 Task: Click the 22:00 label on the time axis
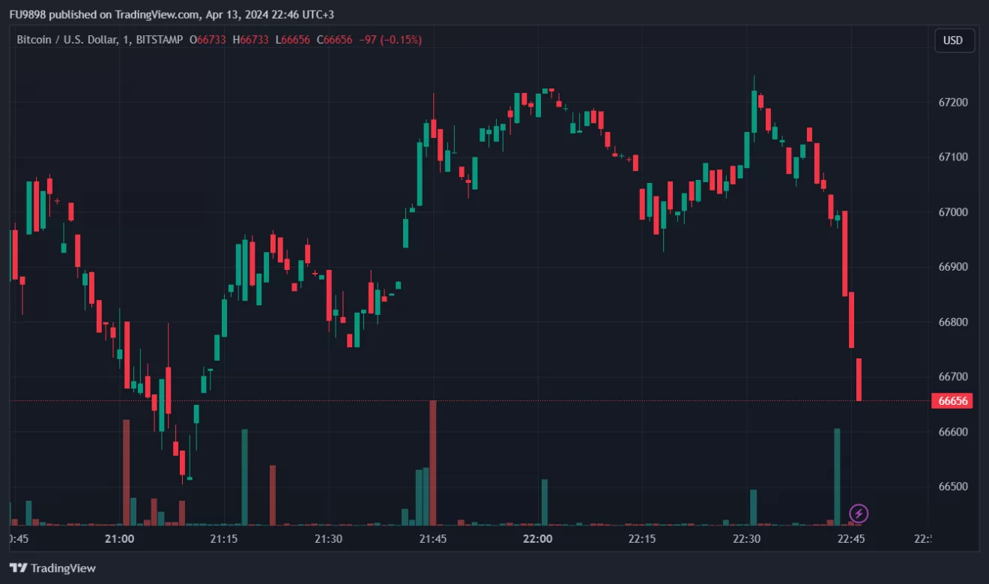click(537, 539)
